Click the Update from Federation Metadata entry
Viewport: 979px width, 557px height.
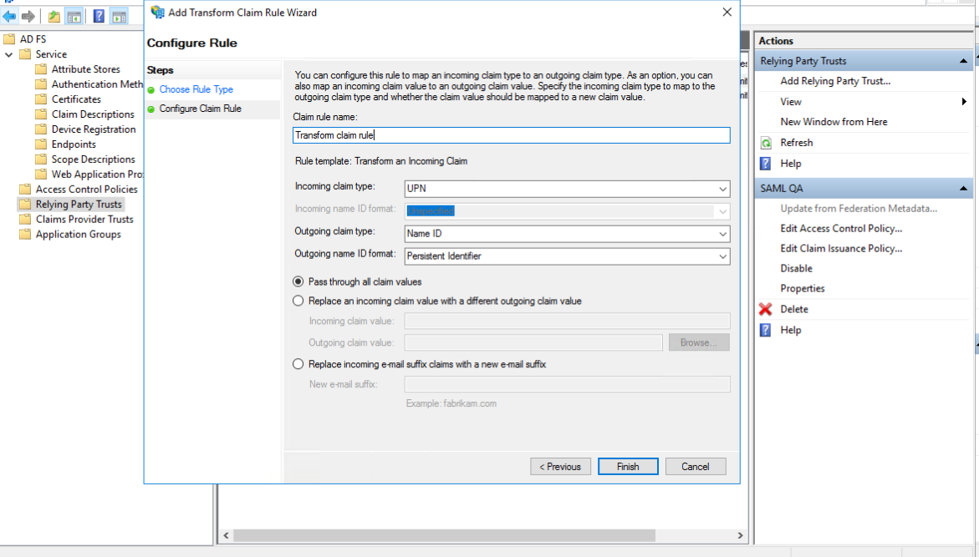click(x=859, y=208)
